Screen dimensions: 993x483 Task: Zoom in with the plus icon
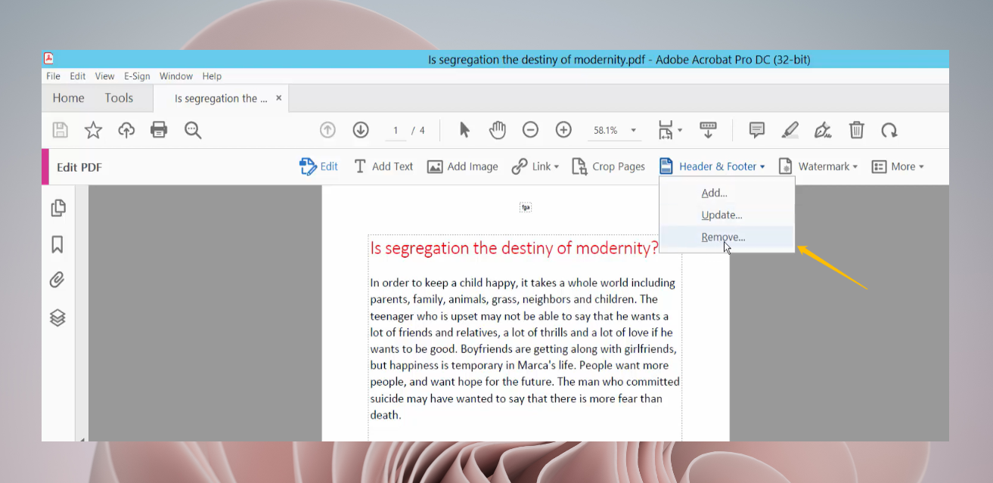click(563, 129)
